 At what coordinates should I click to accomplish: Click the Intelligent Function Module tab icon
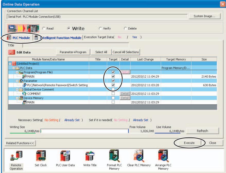tap(36, 38)
